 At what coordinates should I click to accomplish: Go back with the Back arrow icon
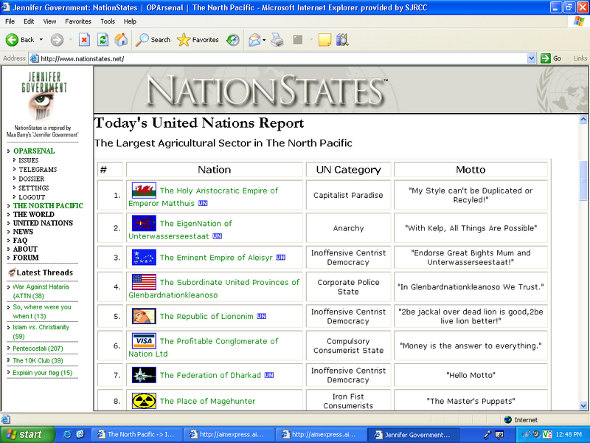coord(12,40)
